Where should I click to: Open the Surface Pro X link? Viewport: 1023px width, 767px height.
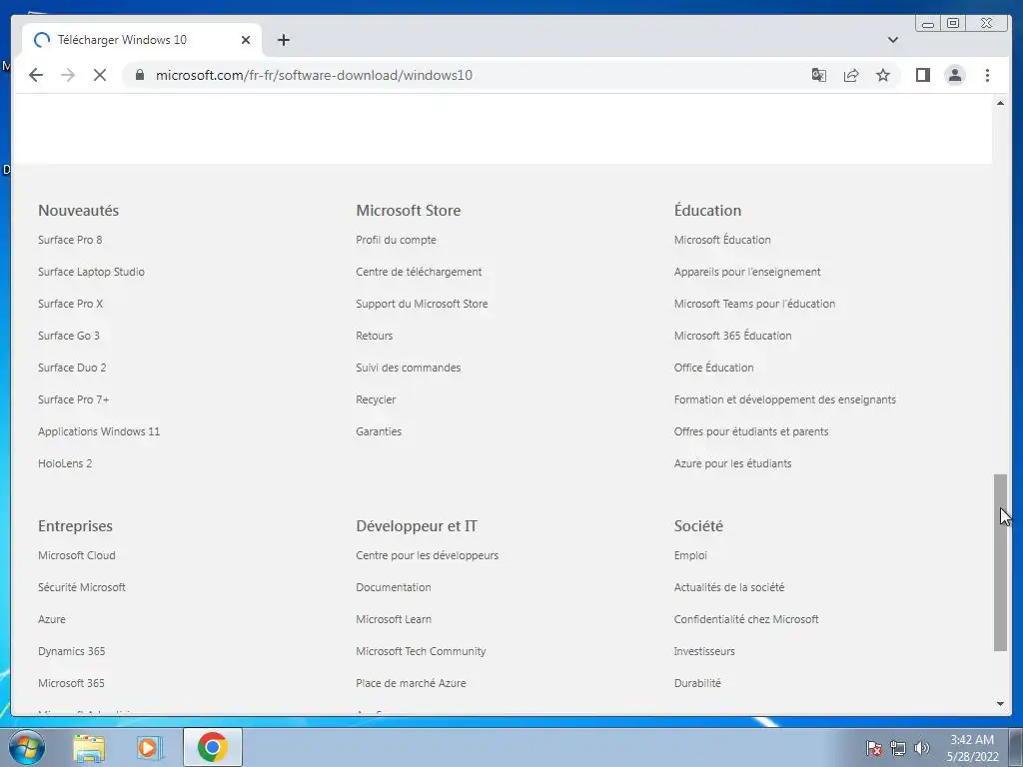click(x=71, y=304)
